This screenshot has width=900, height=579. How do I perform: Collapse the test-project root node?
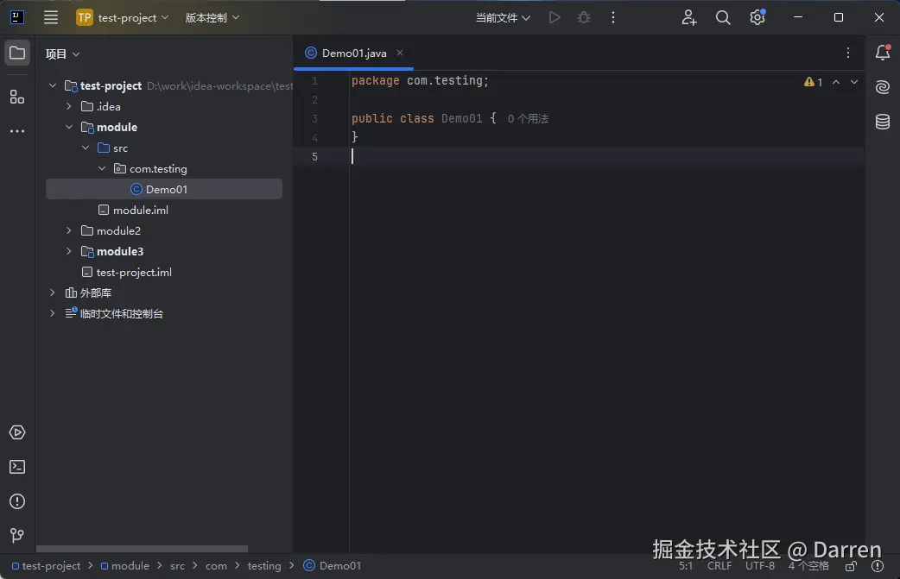point(53,85)
